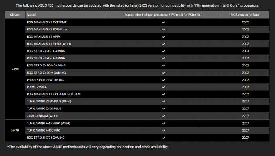Click ROG MAXIMUS XII HERO (WI-FI) model name

49,44
